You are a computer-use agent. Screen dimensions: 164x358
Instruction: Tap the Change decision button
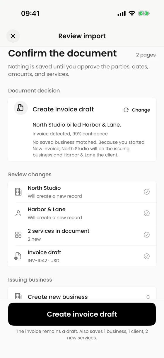(136, 110)
